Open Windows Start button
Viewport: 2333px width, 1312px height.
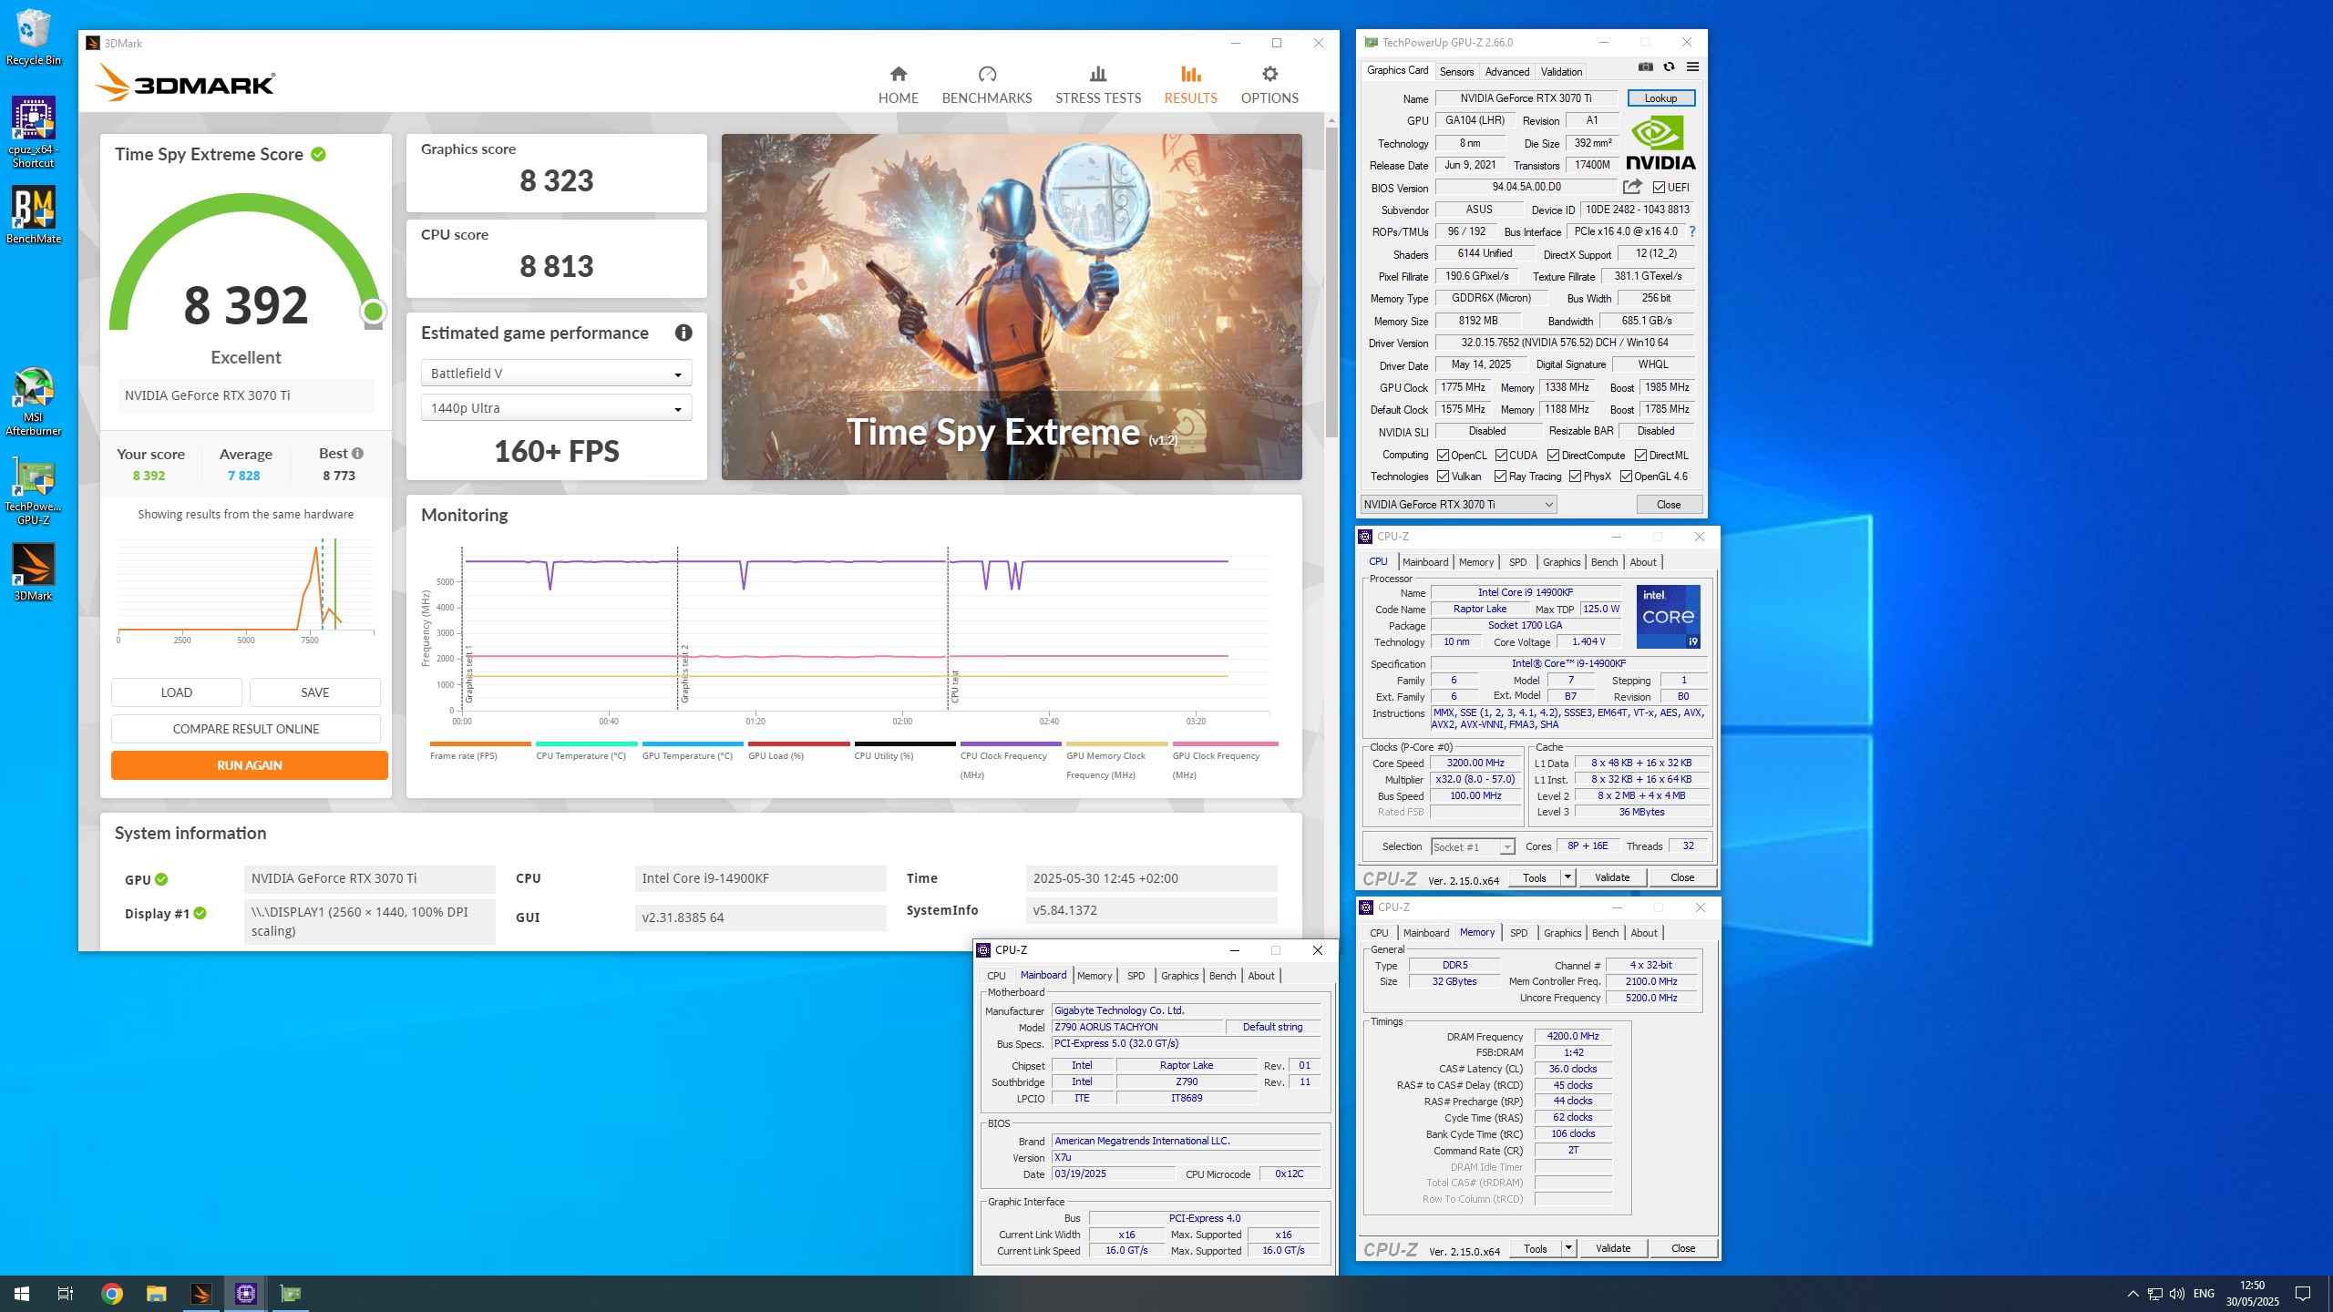[22, 1294]
